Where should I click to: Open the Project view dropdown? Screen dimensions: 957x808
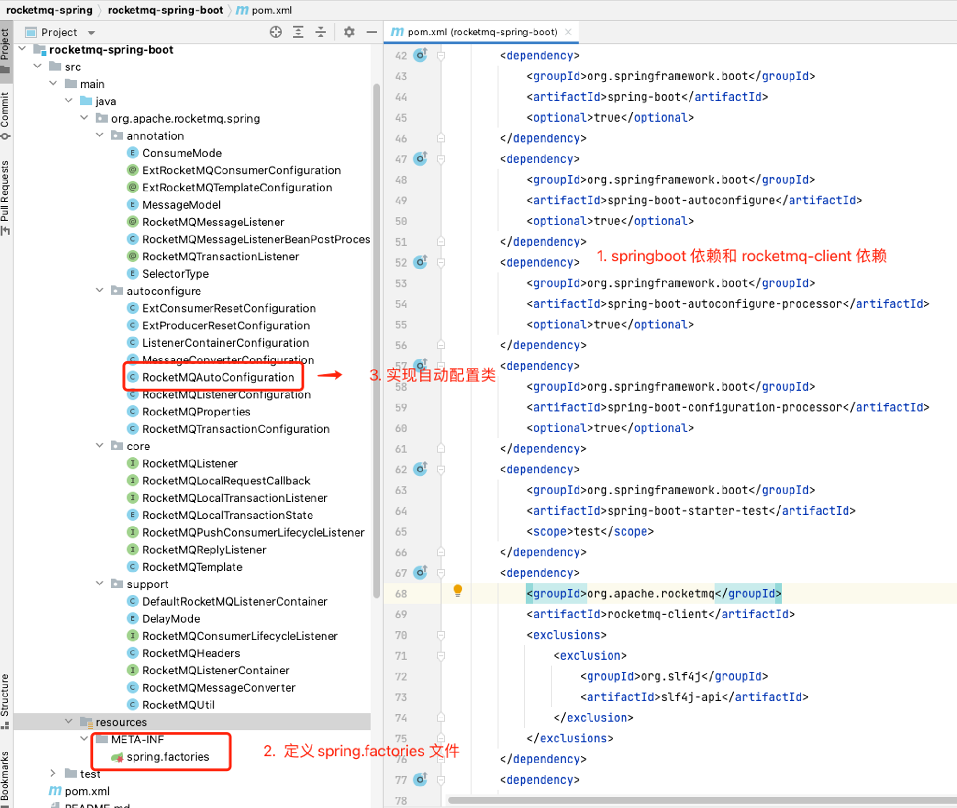coord(91,33)
